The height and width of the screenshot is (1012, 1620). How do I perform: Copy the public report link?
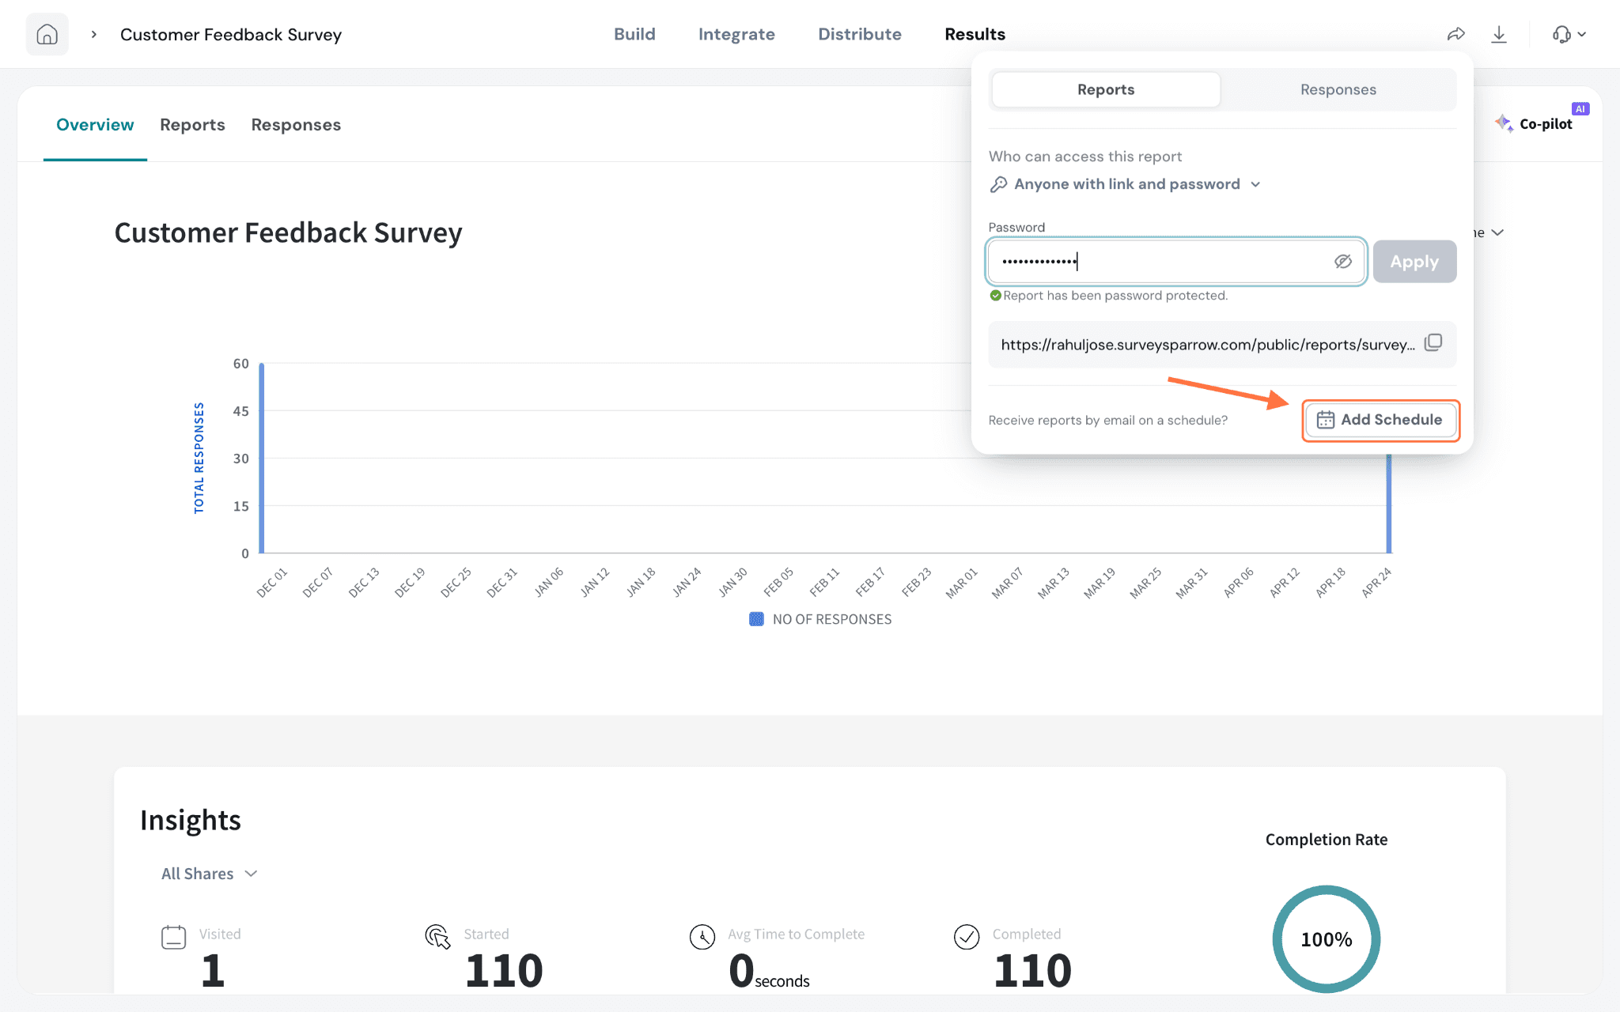click(1433, 343)
